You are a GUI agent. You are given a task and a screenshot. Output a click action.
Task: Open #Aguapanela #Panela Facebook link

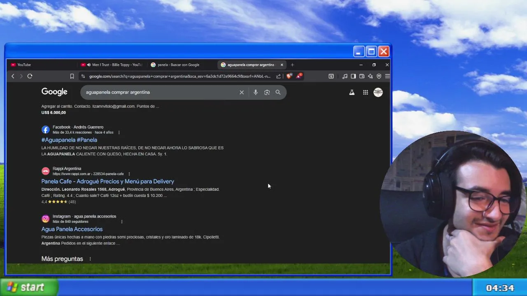[69, 140]
